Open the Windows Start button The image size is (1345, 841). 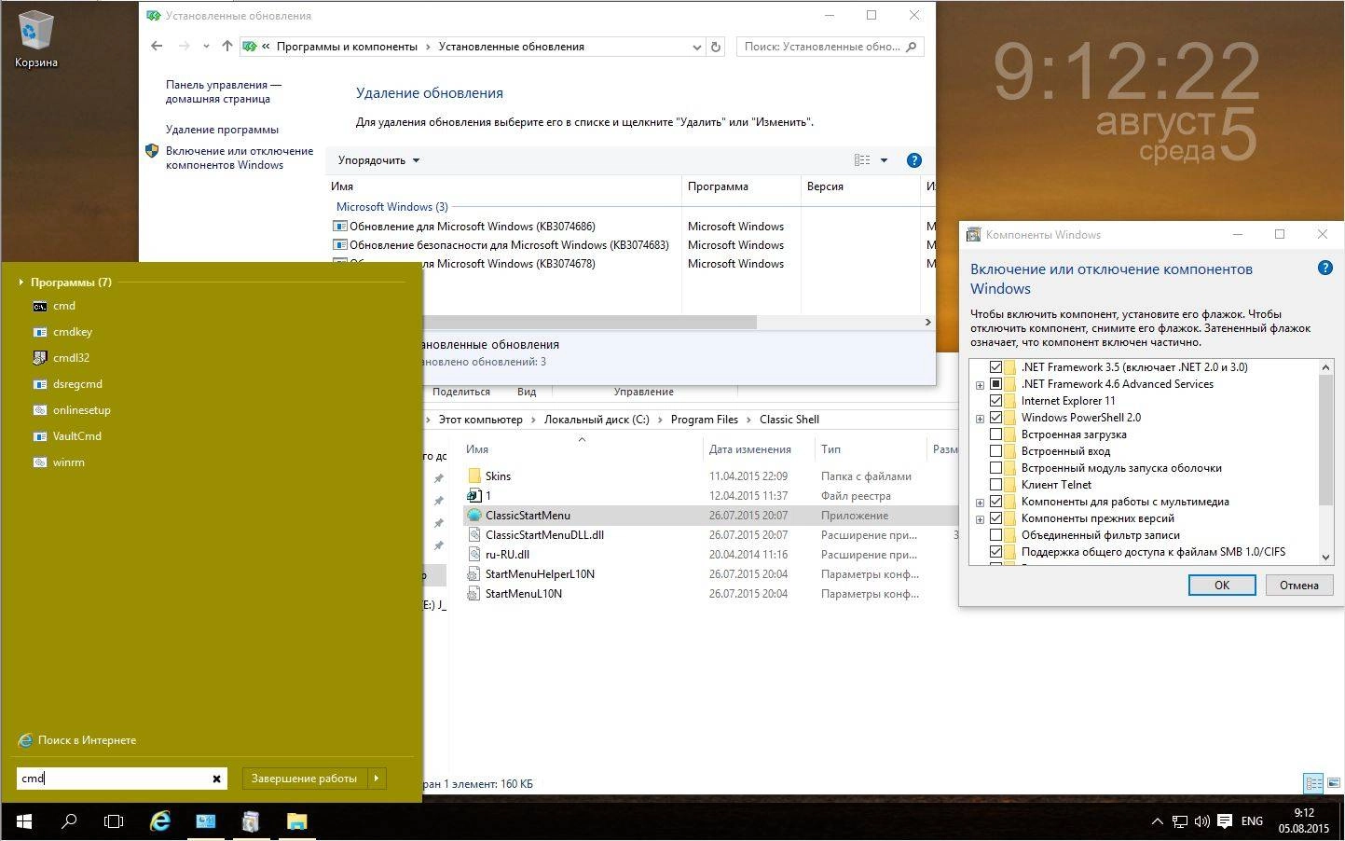(24, 821)
